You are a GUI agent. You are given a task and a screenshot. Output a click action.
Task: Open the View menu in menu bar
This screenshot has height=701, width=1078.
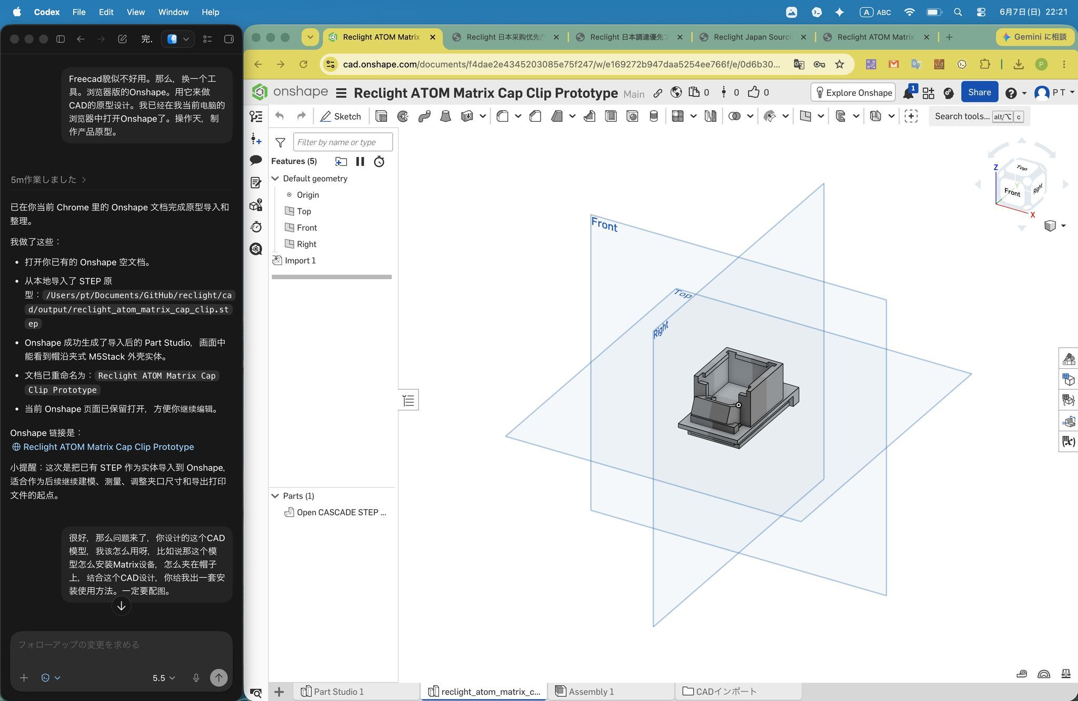coord(135,12)
